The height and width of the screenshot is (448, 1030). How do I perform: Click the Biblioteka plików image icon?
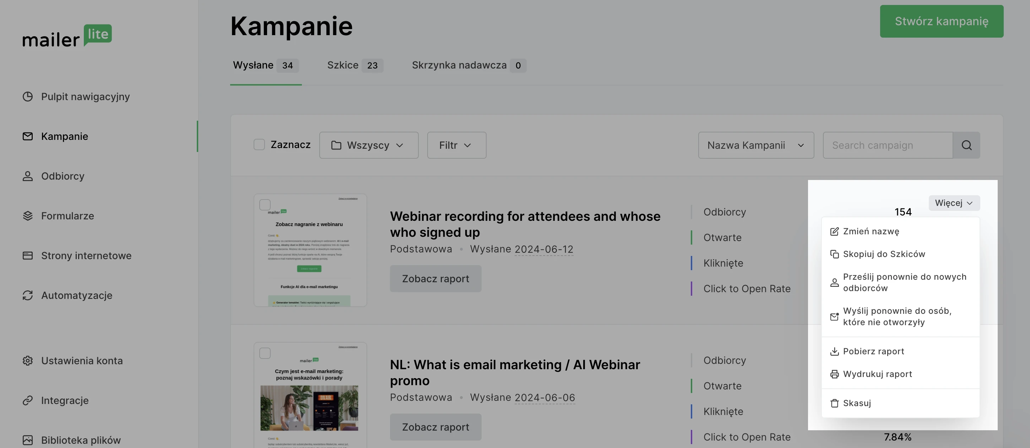(x=28, y=440)
